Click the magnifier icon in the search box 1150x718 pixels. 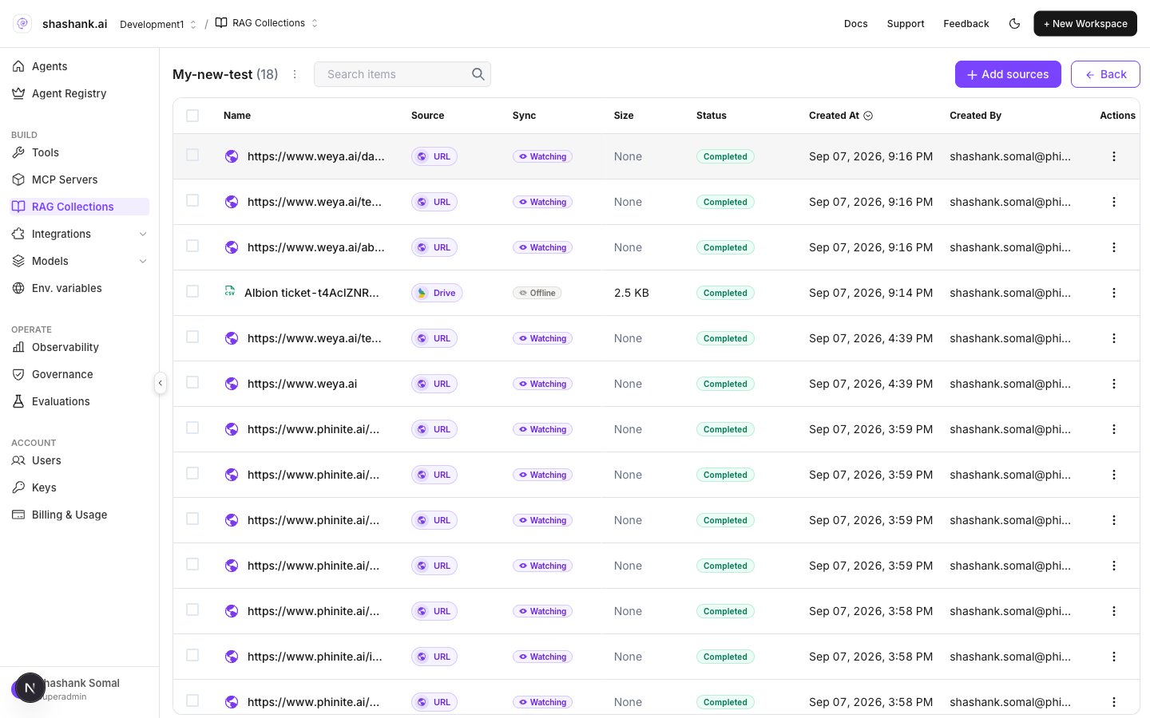478,74
